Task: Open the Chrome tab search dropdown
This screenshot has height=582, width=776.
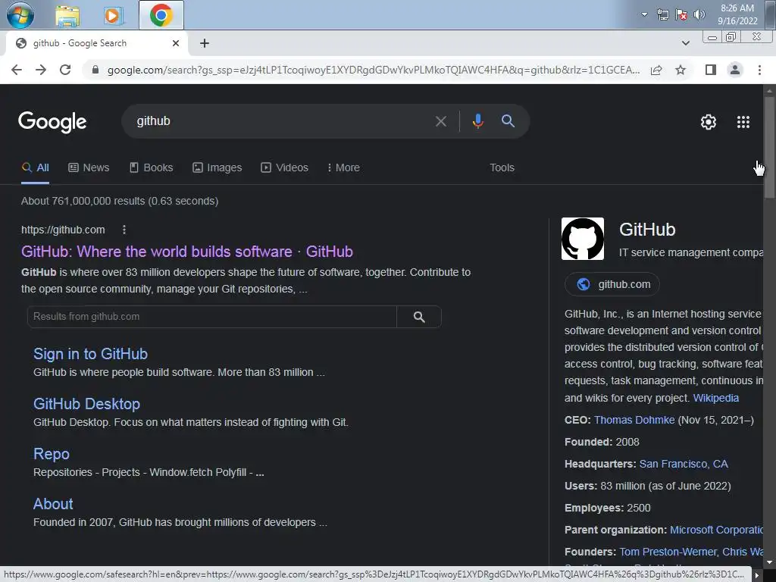Action: (685, 43)
